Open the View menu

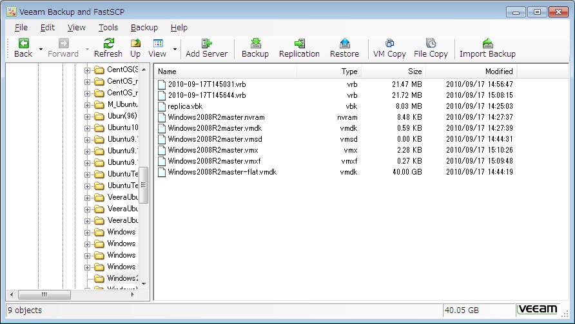76,28
